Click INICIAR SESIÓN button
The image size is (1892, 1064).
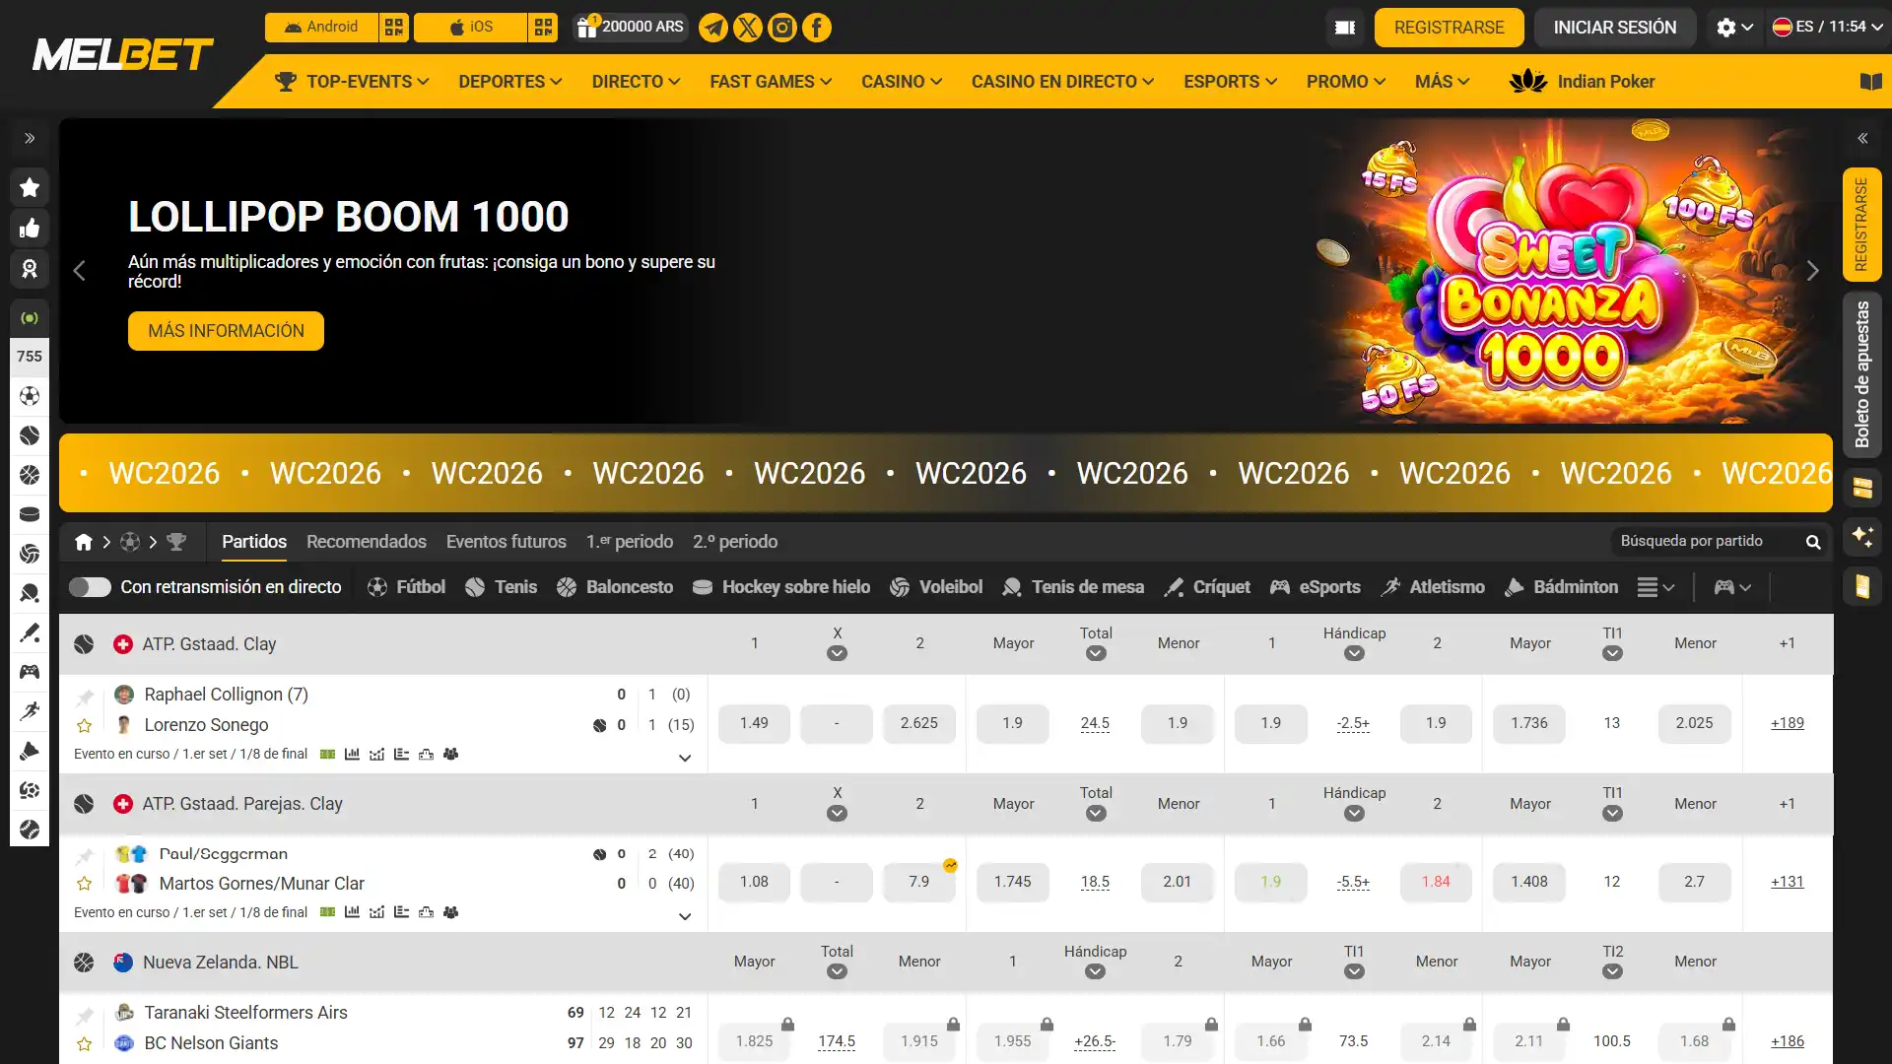coord(1615,28)
